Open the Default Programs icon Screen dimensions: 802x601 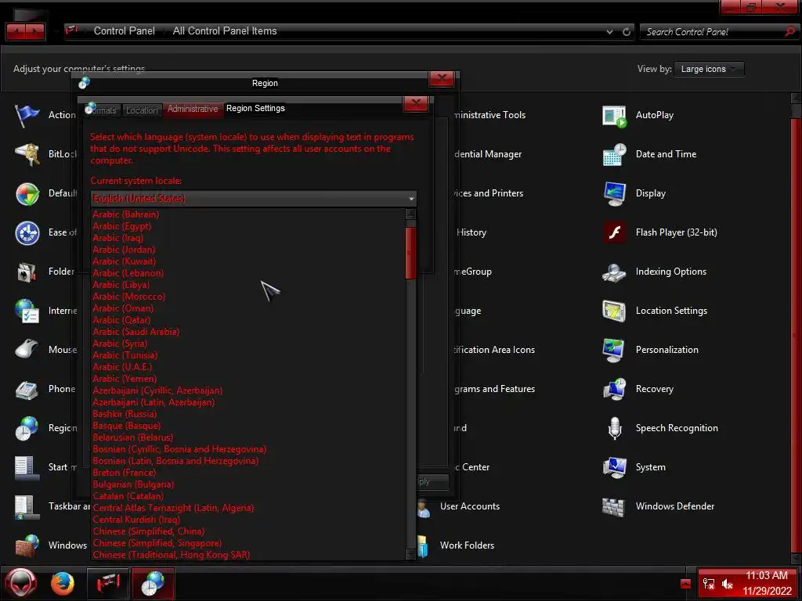tap(27, 194)
